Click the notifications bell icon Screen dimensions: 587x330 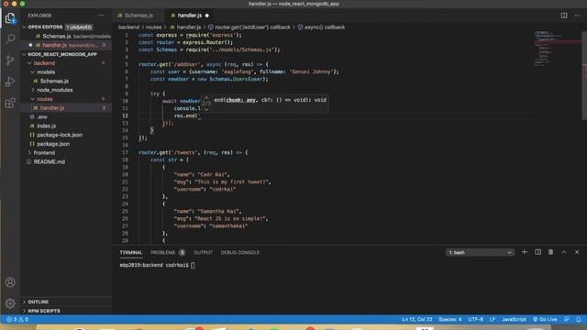[x=579, y=319]
